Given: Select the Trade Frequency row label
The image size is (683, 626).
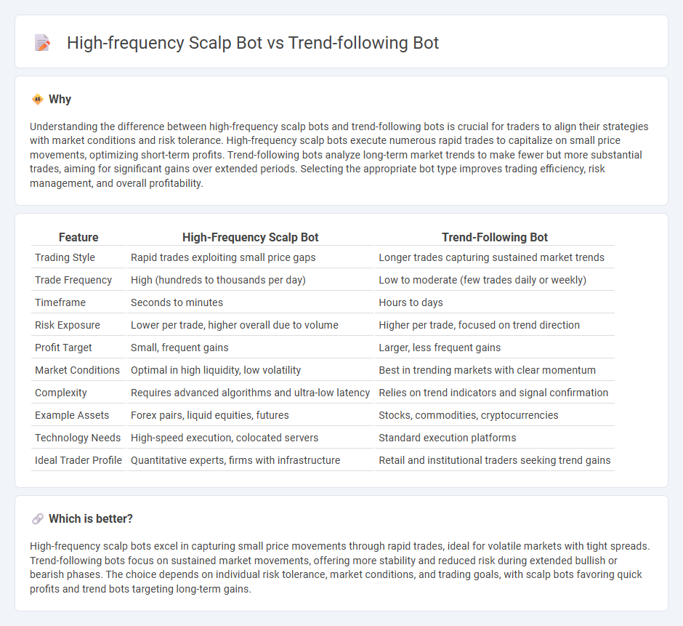Looking at the screenshot, I should coord(73,280).
